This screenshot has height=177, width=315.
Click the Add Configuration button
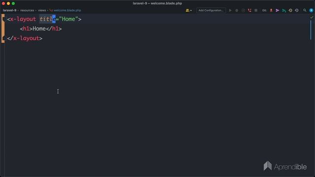tap(211, 10)
